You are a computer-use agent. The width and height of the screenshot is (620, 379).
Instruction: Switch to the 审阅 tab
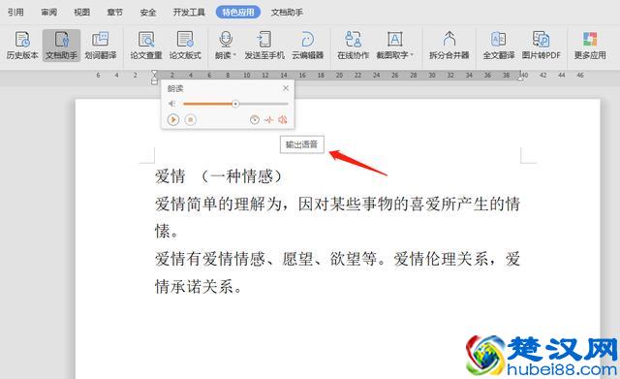[x=48, y=13]
